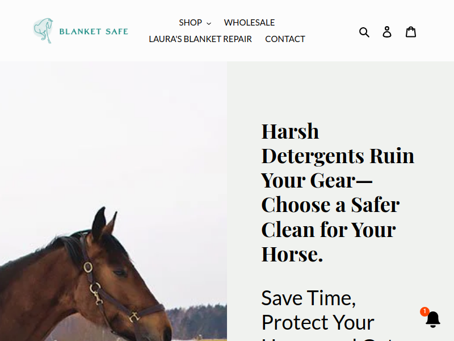Go to the WHOLESALE page
Viewport: 454px width, 341px height.
click(x=249, y=23)
